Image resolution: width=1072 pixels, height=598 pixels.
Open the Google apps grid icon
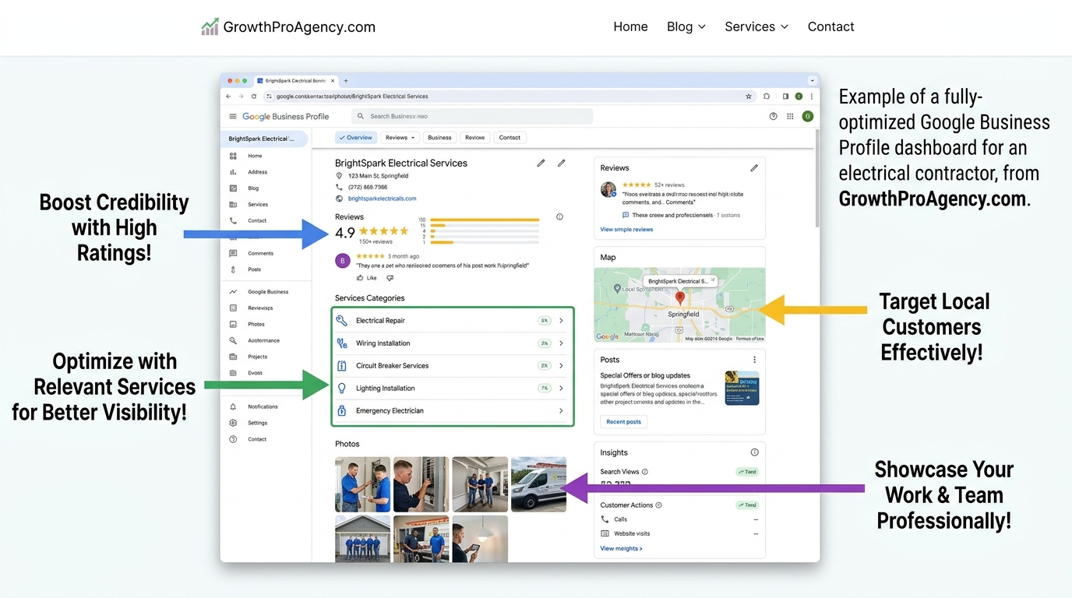click(790, 116)
